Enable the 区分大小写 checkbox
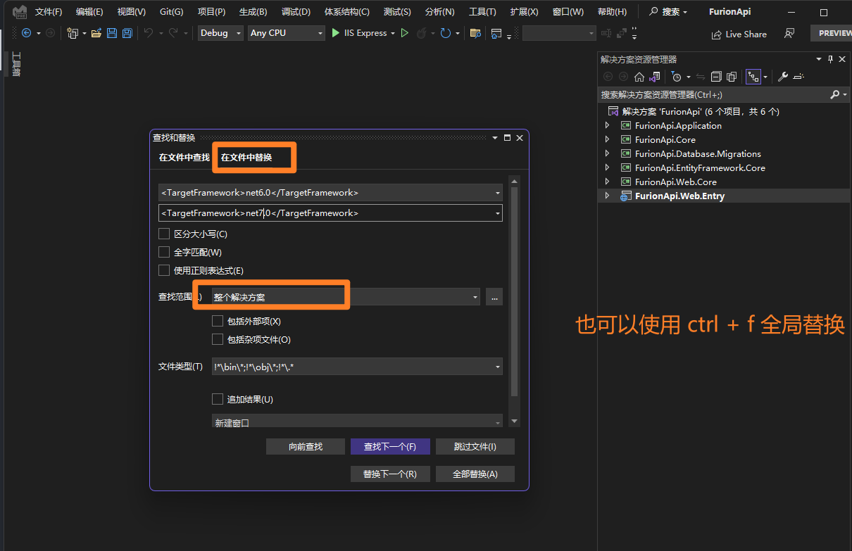The image size is (852, 551). point(164,234)
